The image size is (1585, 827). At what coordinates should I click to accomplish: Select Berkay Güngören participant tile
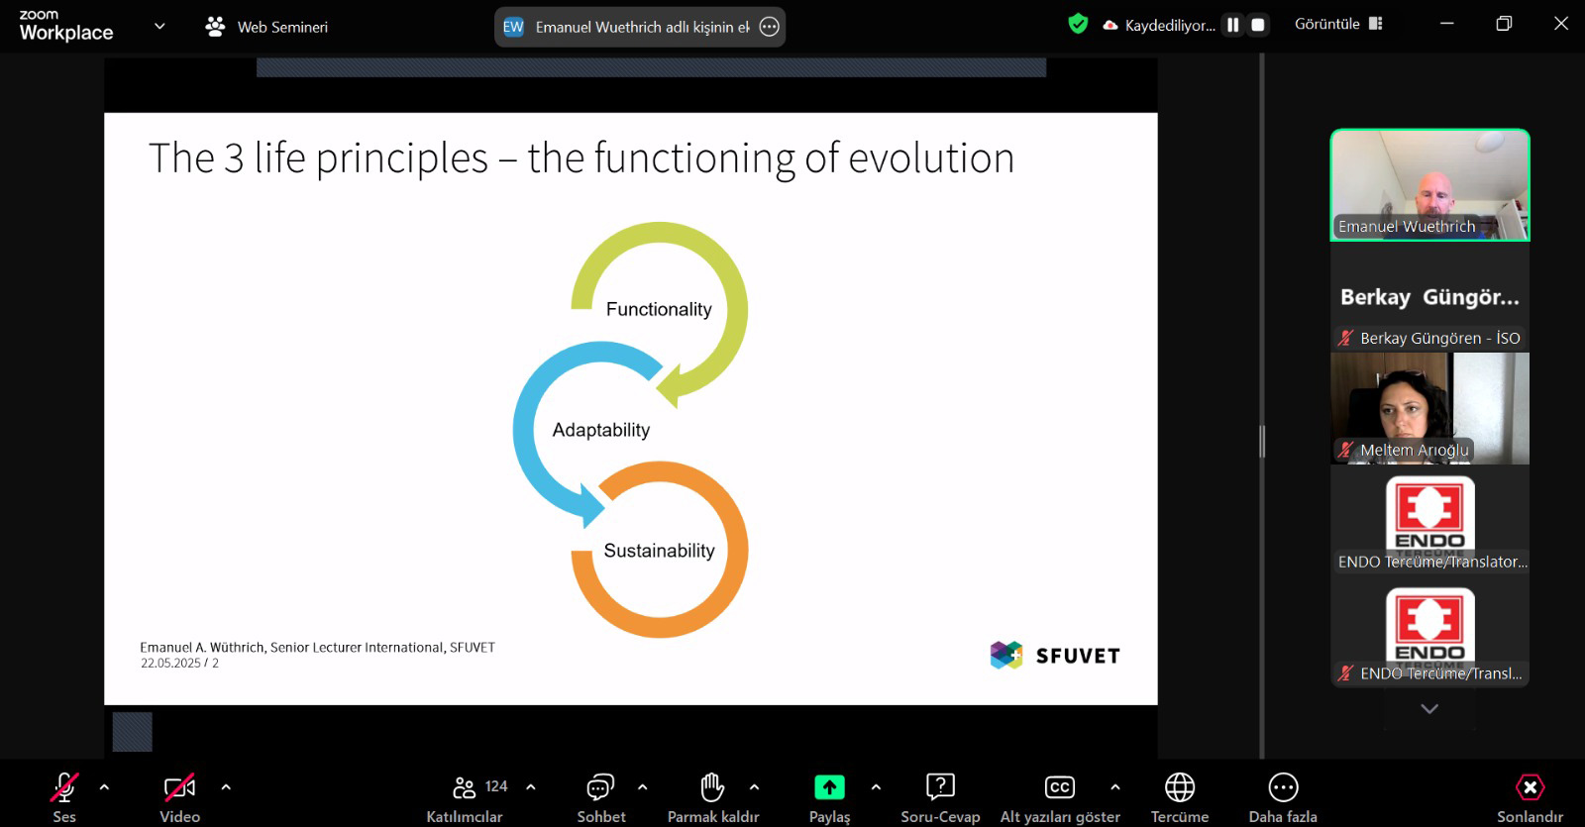click(1429, 297)
